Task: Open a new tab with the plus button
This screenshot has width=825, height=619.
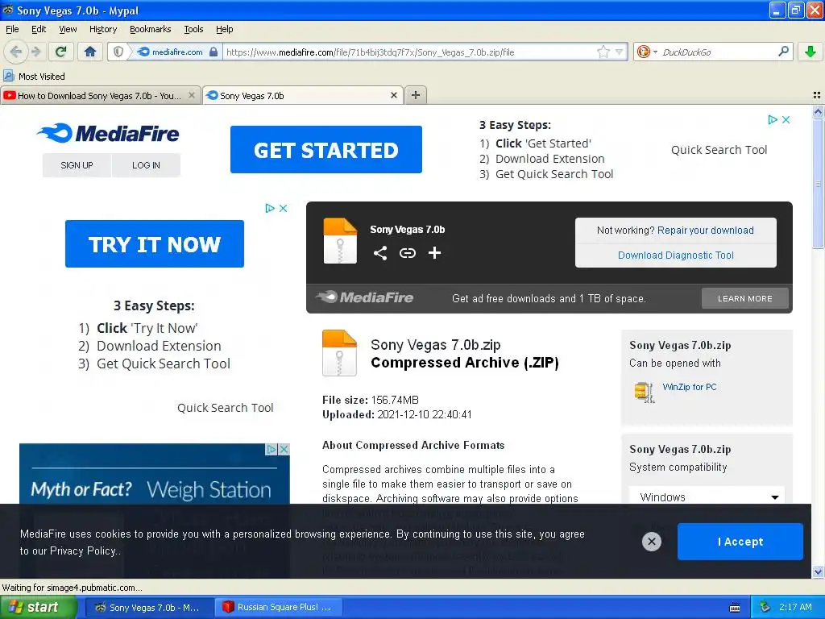Action: (416, 95)
